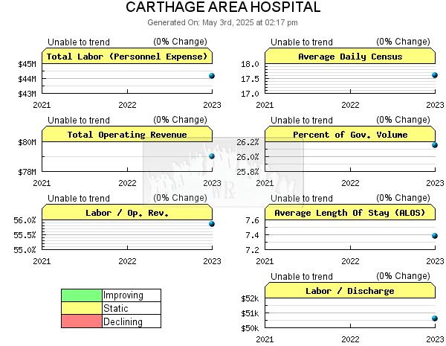This screenshot has height=346, width=446.
Task: Click the 2022 label under Labor / Discharge chart
Action: click(x=350, y=339)
